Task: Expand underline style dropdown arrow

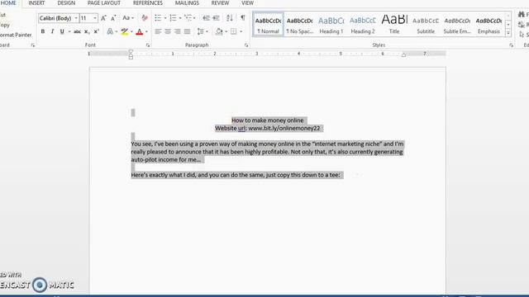Action: click(69, 31)
